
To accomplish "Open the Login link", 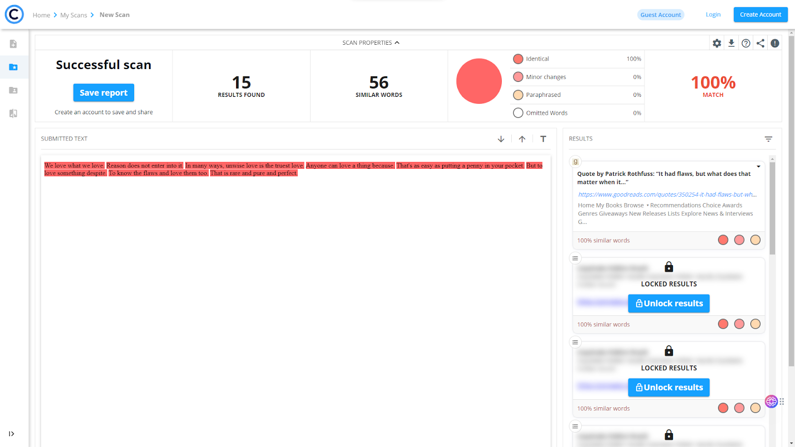I will pos(713,14).
